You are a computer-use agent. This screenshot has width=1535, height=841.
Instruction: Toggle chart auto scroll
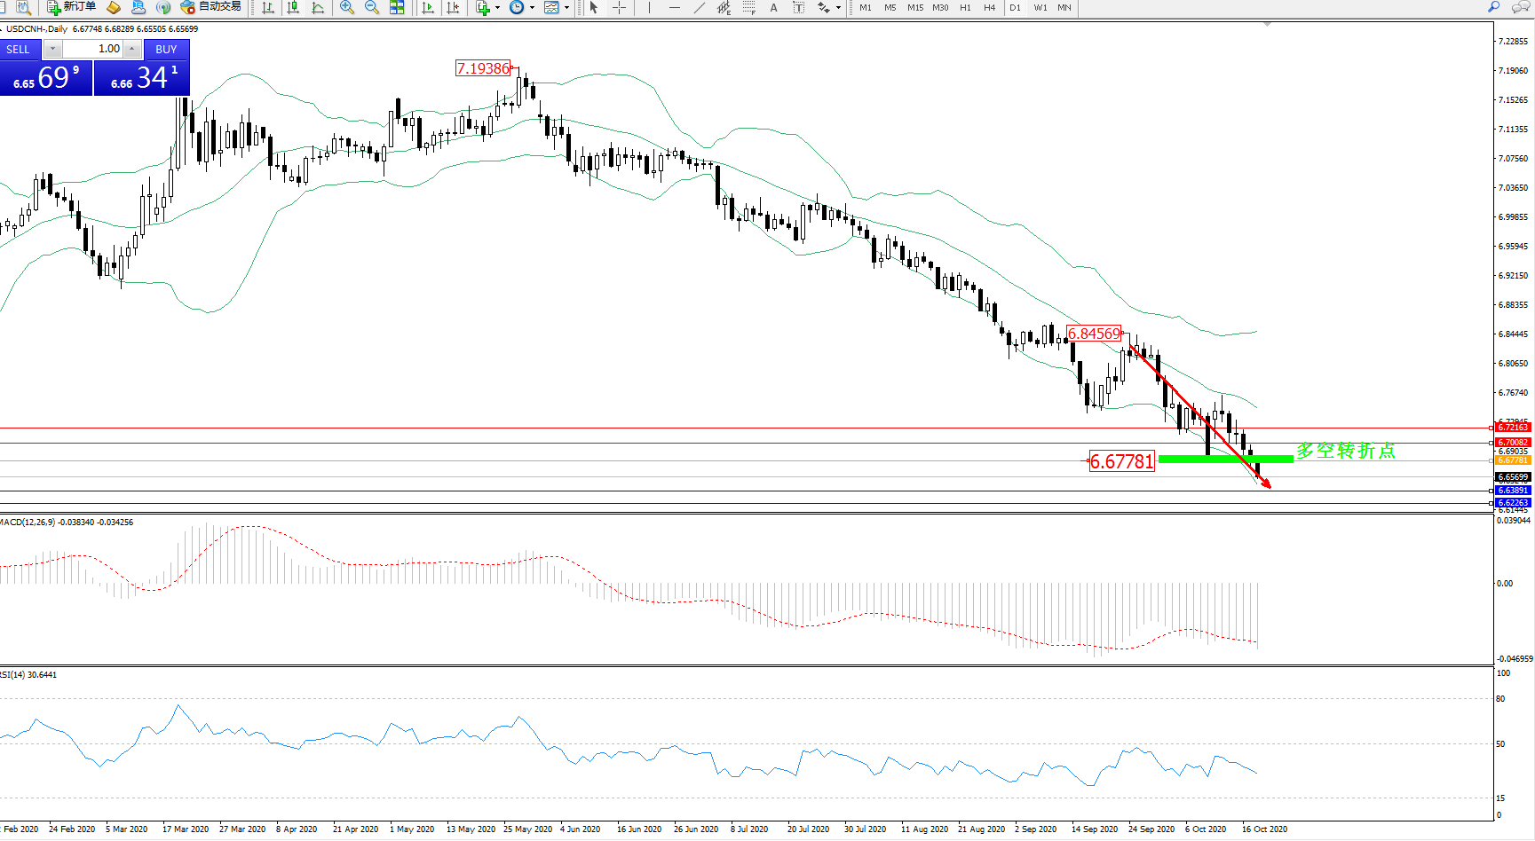428,8
